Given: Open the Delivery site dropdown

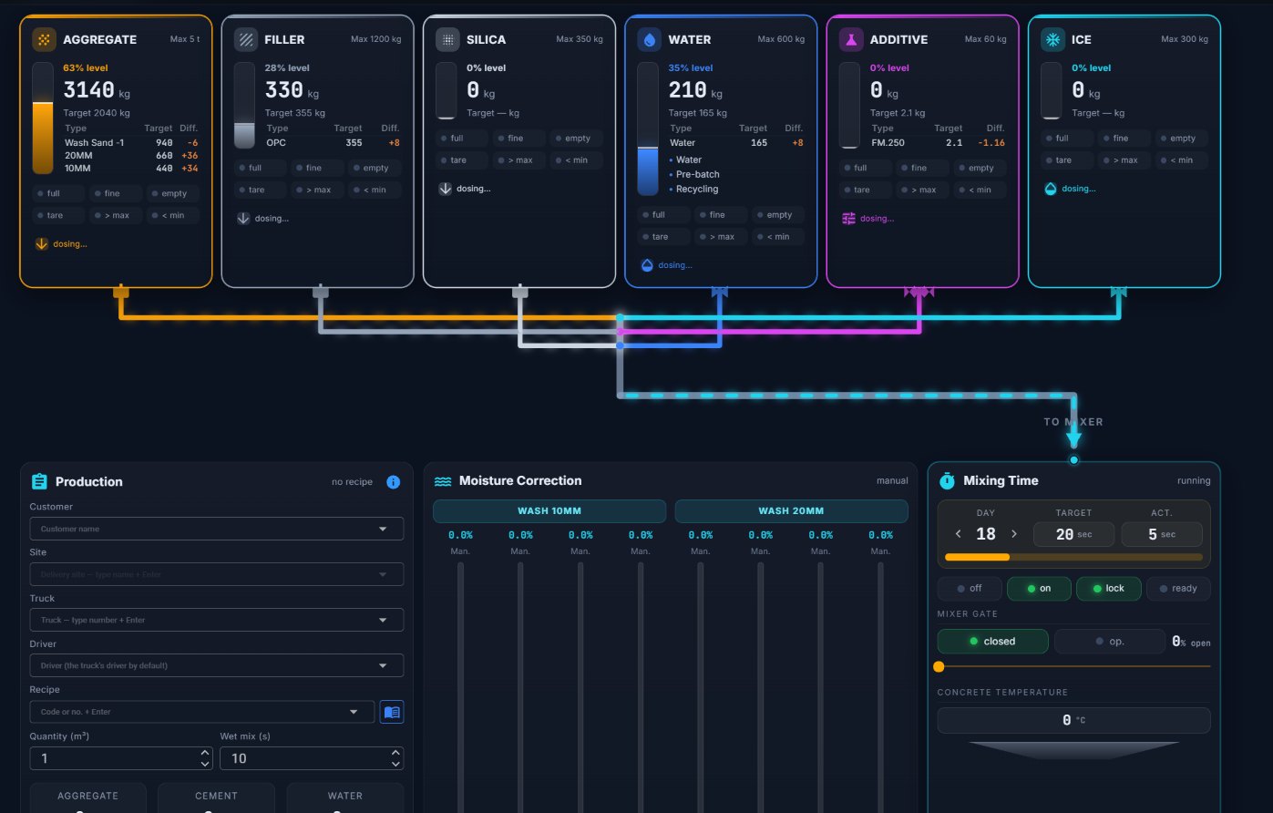Looking at the screenshot, I should pyautogui.click(x=216, y=574).
